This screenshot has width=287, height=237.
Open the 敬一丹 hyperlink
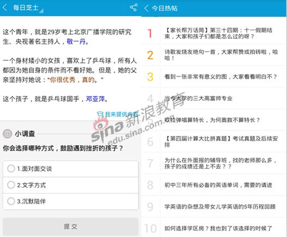[76, 42]
